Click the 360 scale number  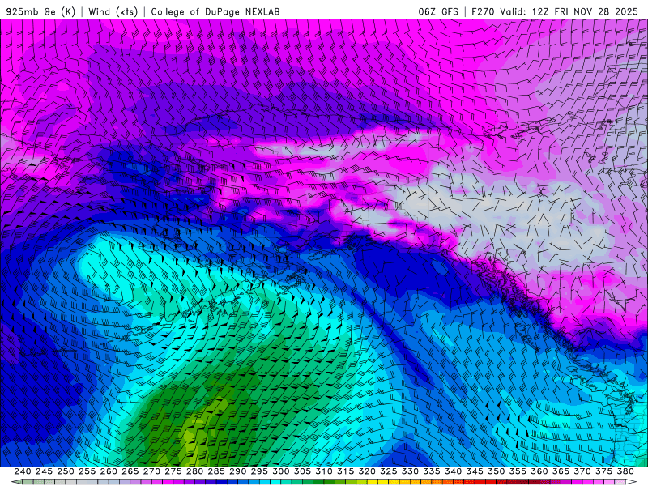[x=539, y=471]
